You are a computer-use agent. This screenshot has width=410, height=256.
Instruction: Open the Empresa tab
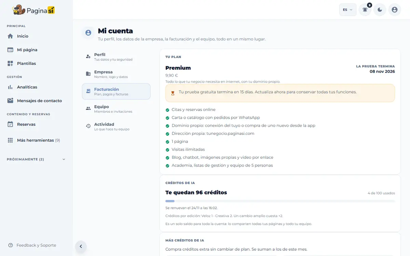(116, 74)
